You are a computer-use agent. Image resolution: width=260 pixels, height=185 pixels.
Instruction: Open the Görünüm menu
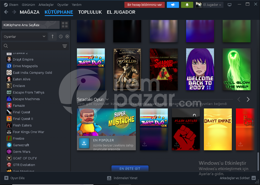coord(28,5)
